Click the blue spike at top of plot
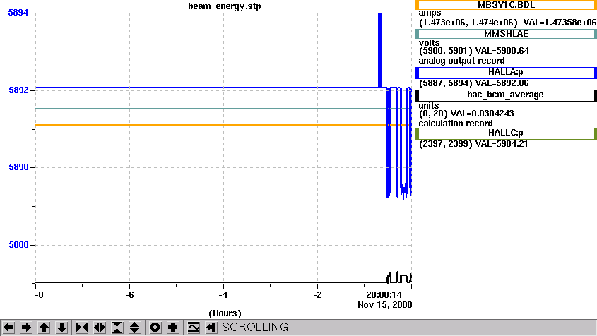597x336 pixels. click(x=380, y=49)
